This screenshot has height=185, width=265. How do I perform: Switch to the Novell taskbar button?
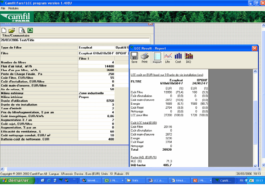[x=91, y=181]
